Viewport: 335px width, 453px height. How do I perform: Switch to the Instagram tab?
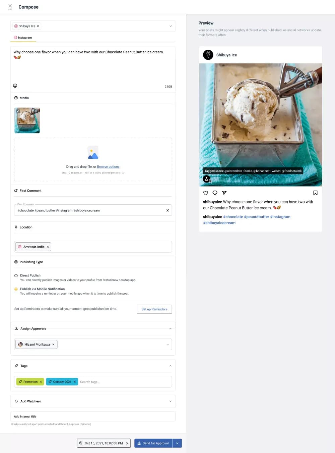tap(23, 38)
